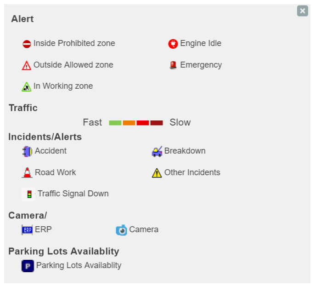315x286 pixels.
Task: Click the Traffic Signal Down label
Action: tap(73, 194)
